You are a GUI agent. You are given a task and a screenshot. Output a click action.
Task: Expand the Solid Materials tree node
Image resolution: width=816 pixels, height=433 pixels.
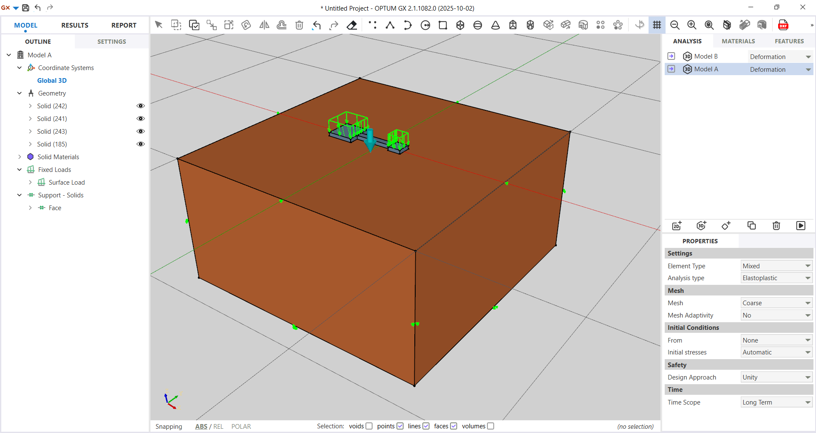click(x=20, y=157)
